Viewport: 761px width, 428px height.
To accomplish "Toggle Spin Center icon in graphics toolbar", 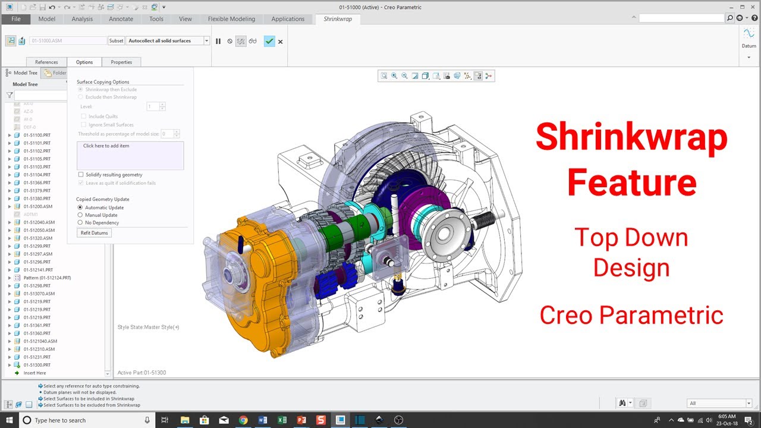I will point(489,75).
